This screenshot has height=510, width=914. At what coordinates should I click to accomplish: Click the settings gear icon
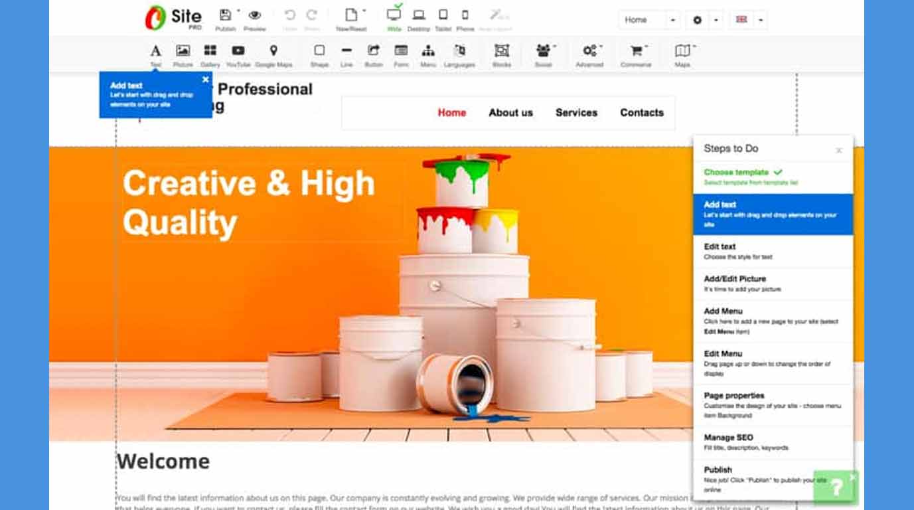tap(697, 20)
